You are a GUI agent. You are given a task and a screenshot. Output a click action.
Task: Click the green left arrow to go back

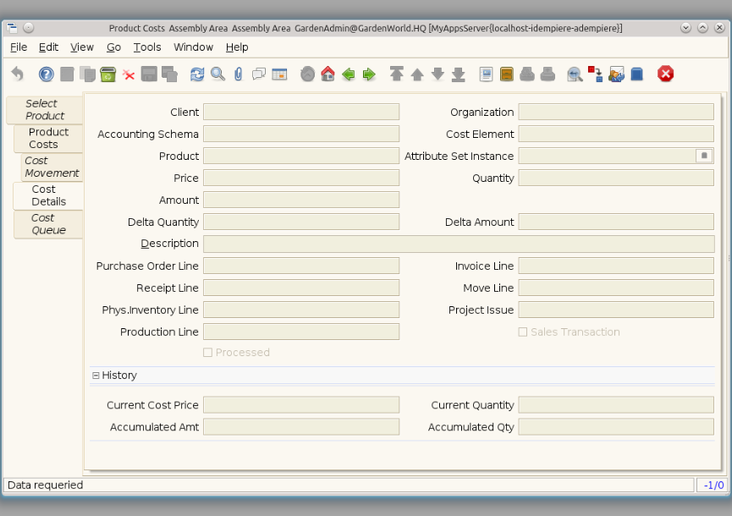[349, 74]
